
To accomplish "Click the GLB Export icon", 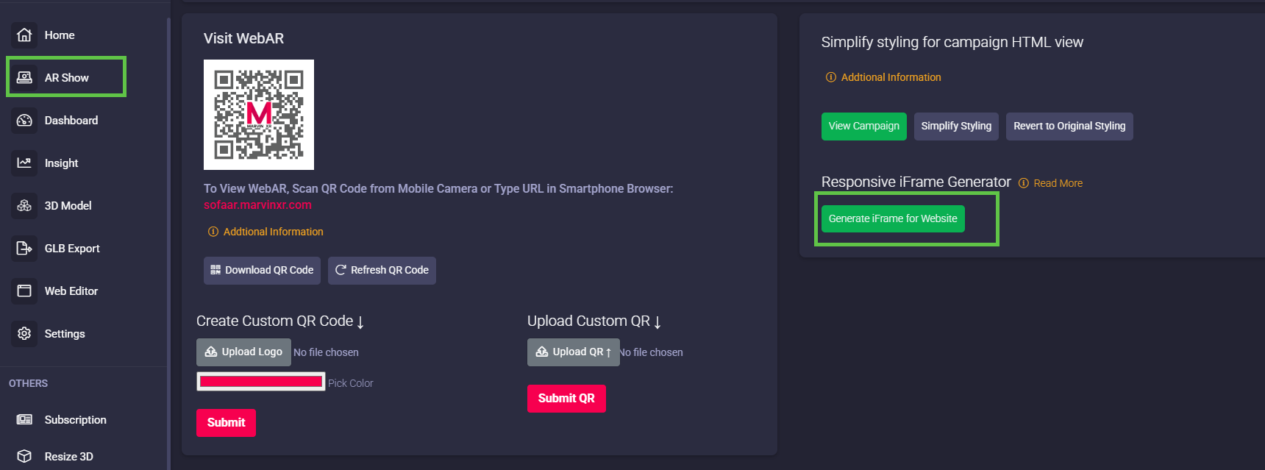I will click(24, 249).
